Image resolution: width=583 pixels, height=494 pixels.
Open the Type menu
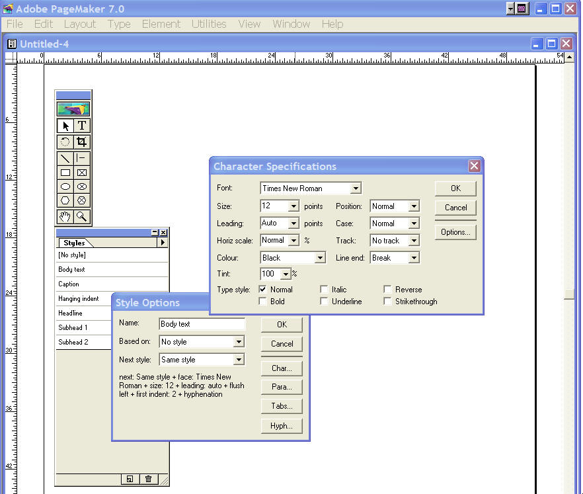click(119, 24)
